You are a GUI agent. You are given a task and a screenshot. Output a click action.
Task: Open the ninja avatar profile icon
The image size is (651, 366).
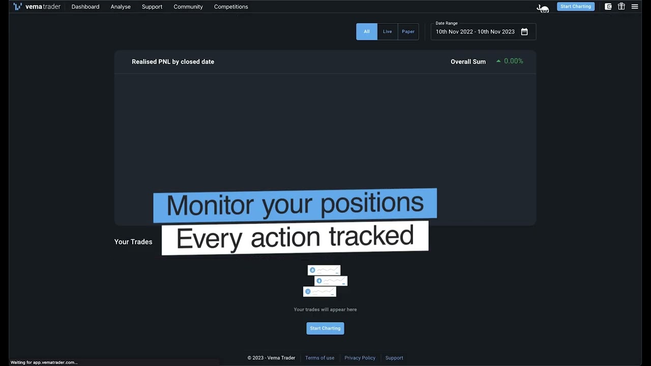543,8
